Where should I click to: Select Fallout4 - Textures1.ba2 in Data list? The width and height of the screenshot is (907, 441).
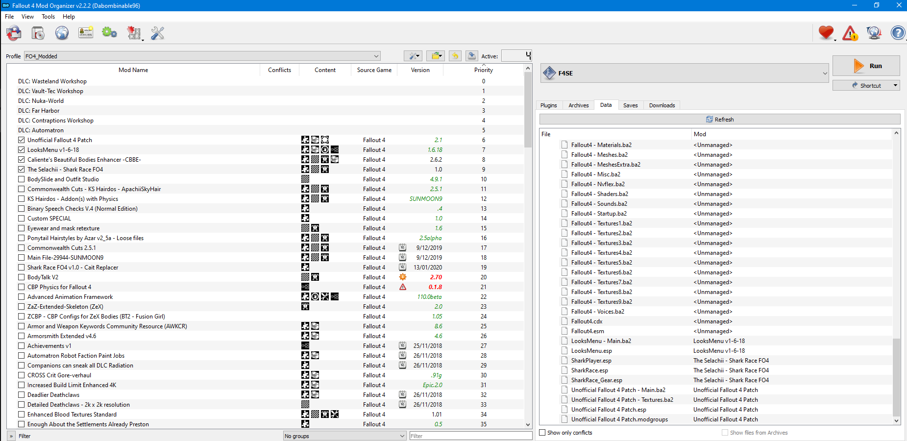(716, 223)
